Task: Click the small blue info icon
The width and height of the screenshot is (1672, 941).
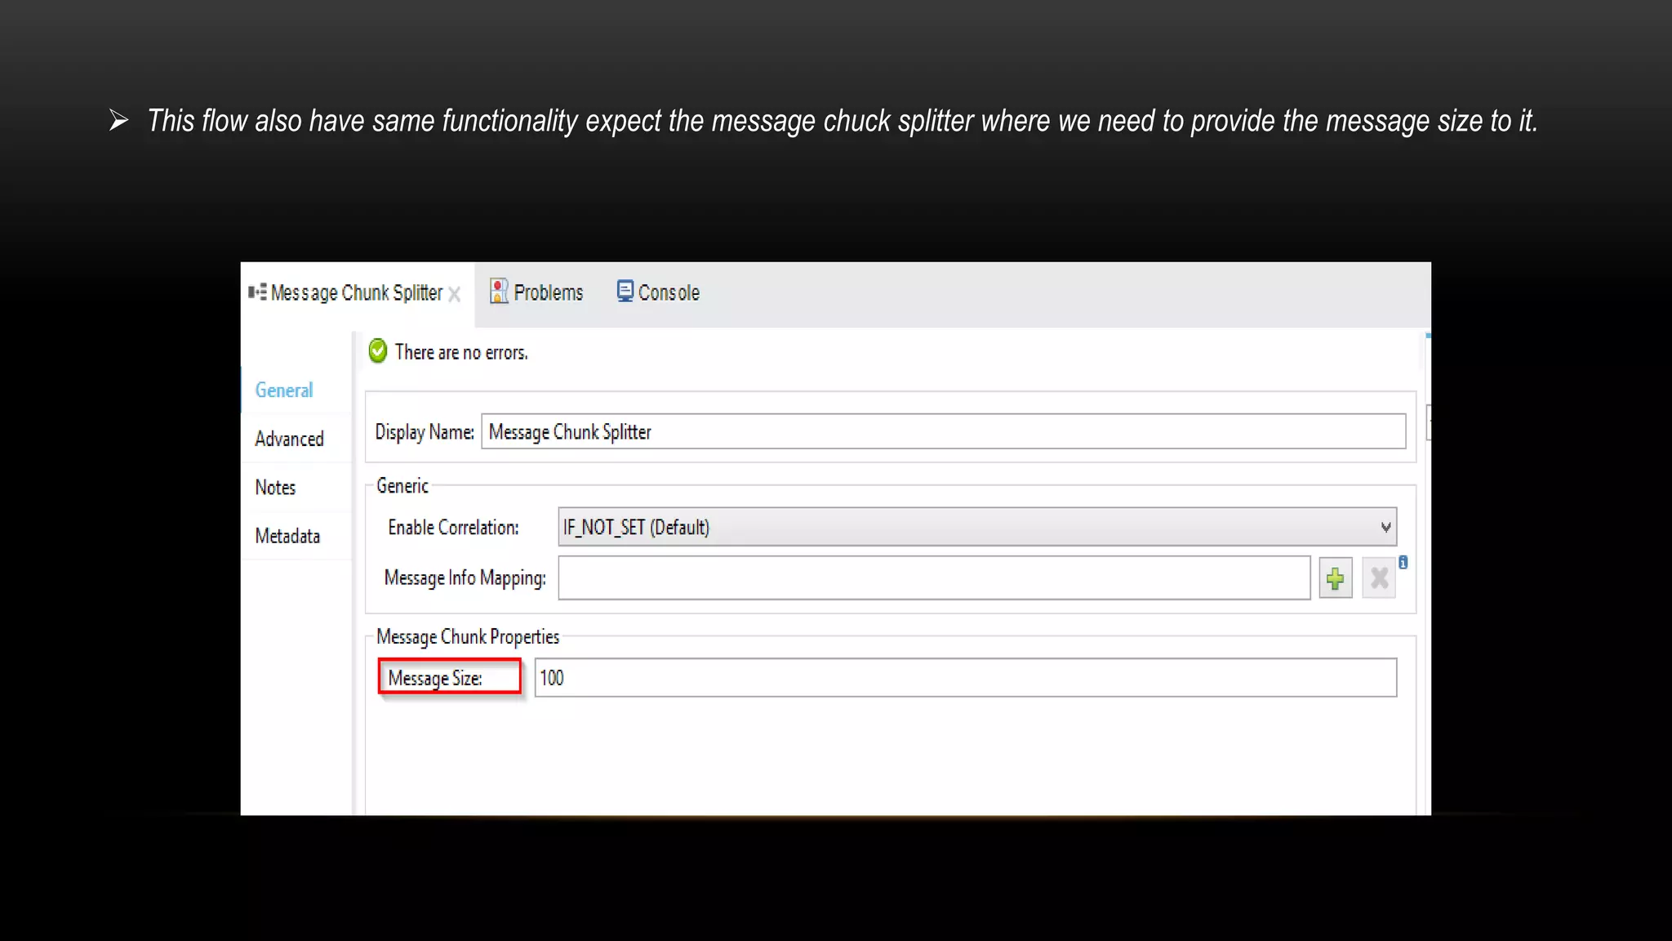Action: [x=1403, y=562]
